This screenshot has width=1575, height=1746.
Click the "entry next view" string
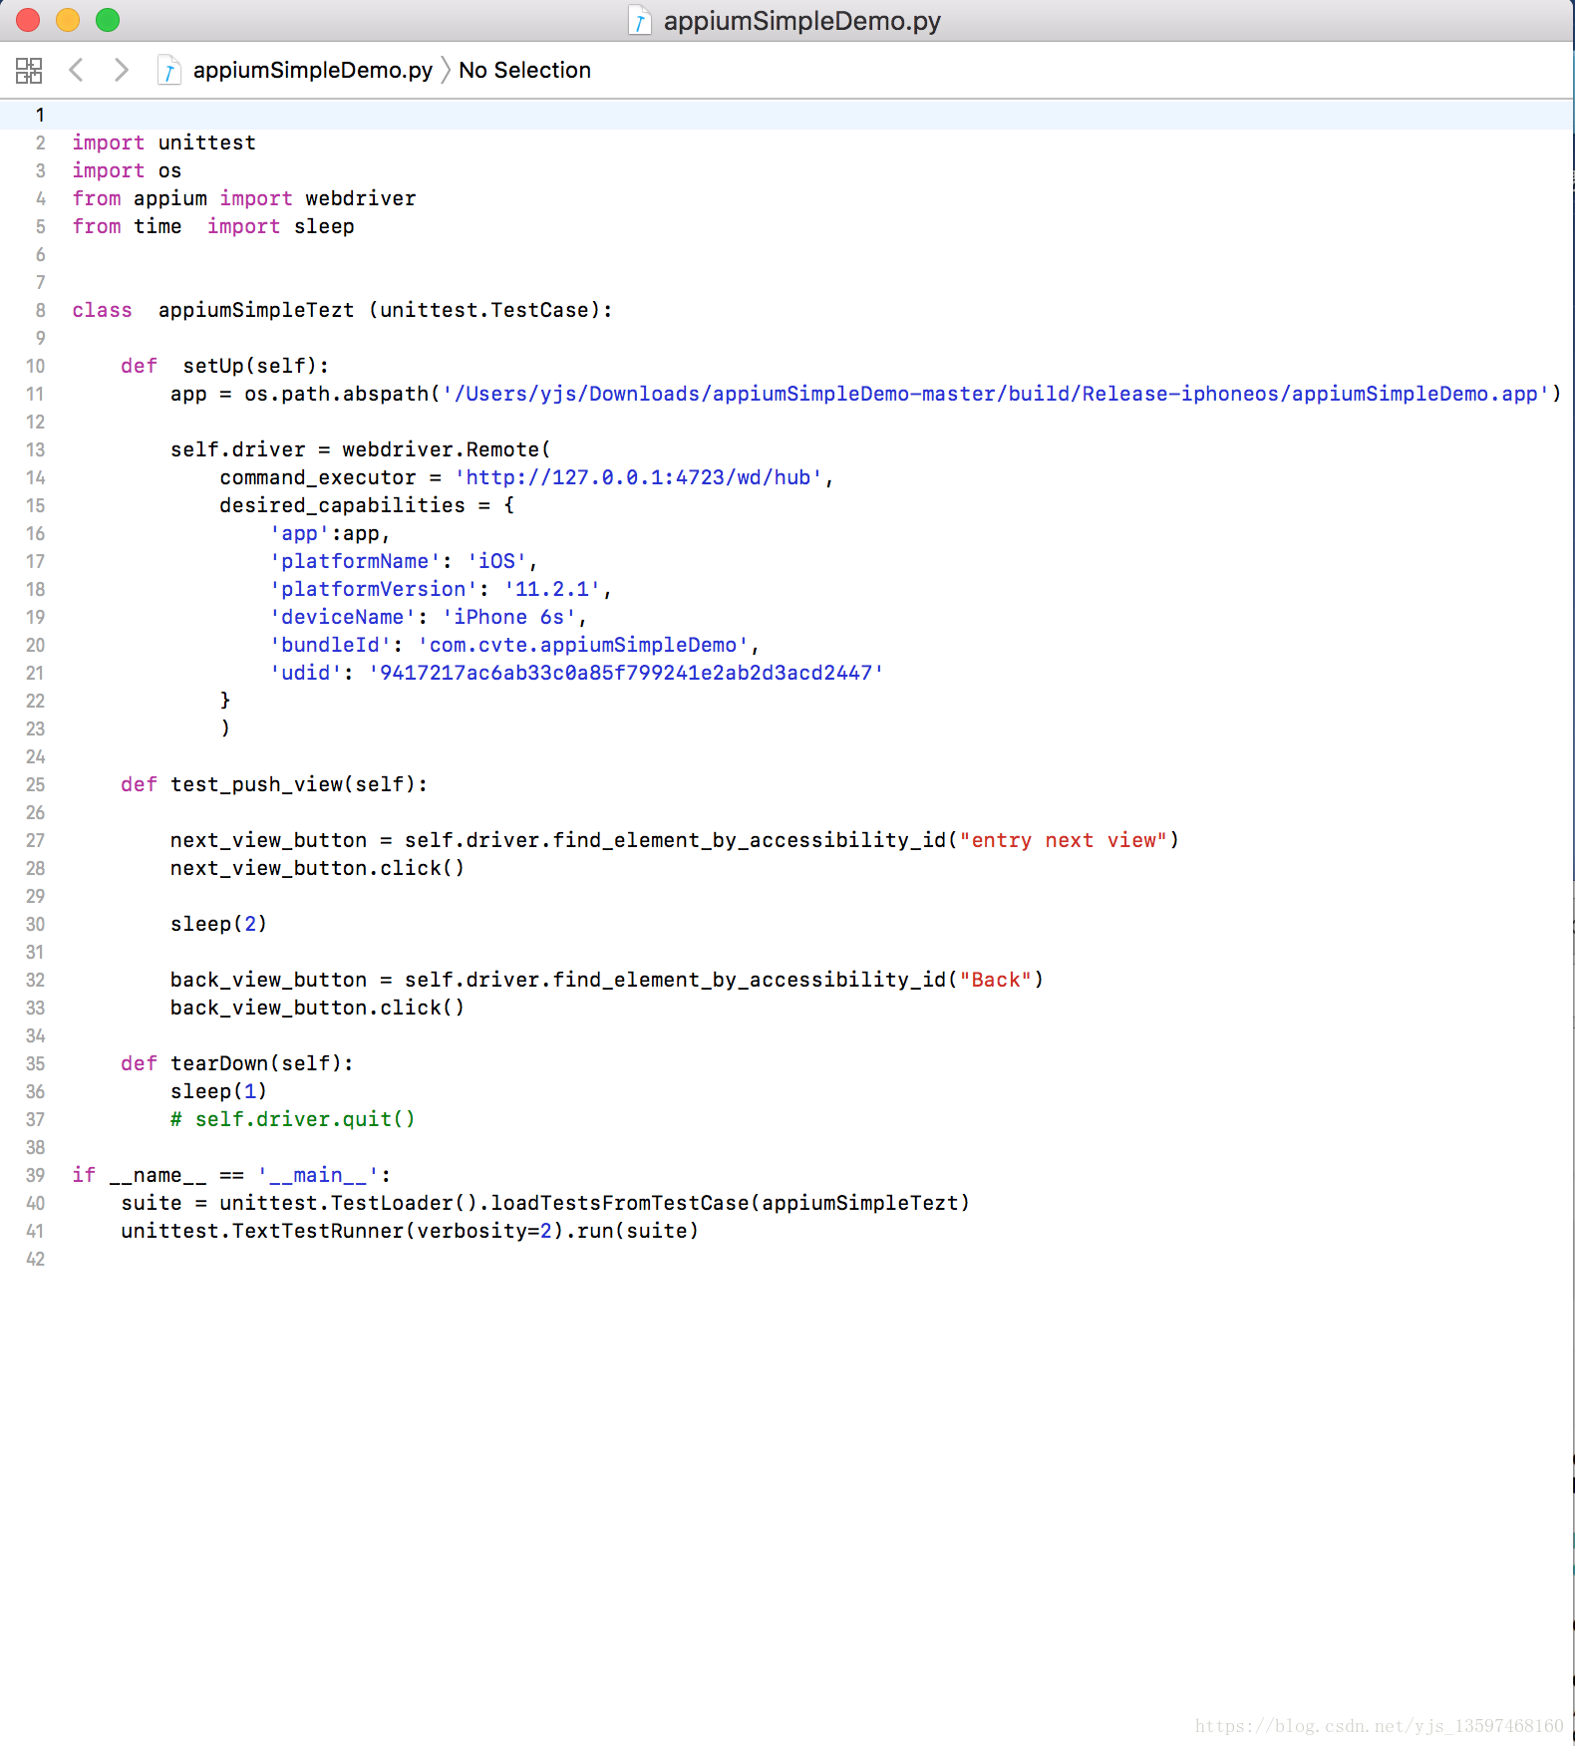click(x=1063, y=840)
